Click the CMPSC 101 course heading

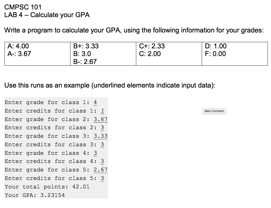click(23, 7)
